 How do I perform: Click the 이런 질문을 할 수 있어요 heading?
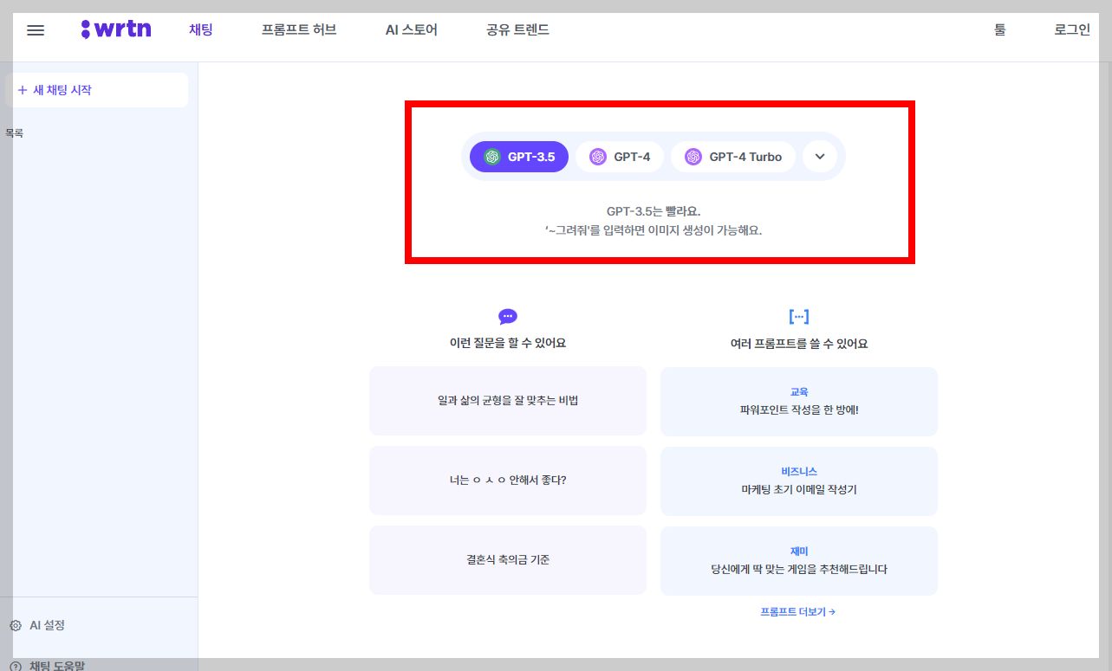pos(508,343)
